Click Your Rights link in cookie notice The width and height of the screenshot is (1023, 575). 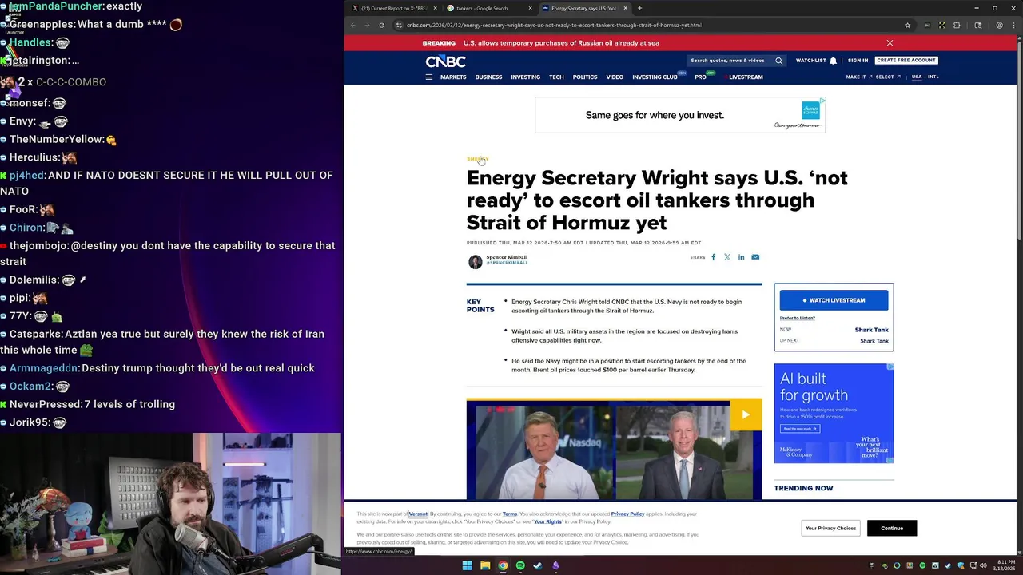tap(548, 521)
